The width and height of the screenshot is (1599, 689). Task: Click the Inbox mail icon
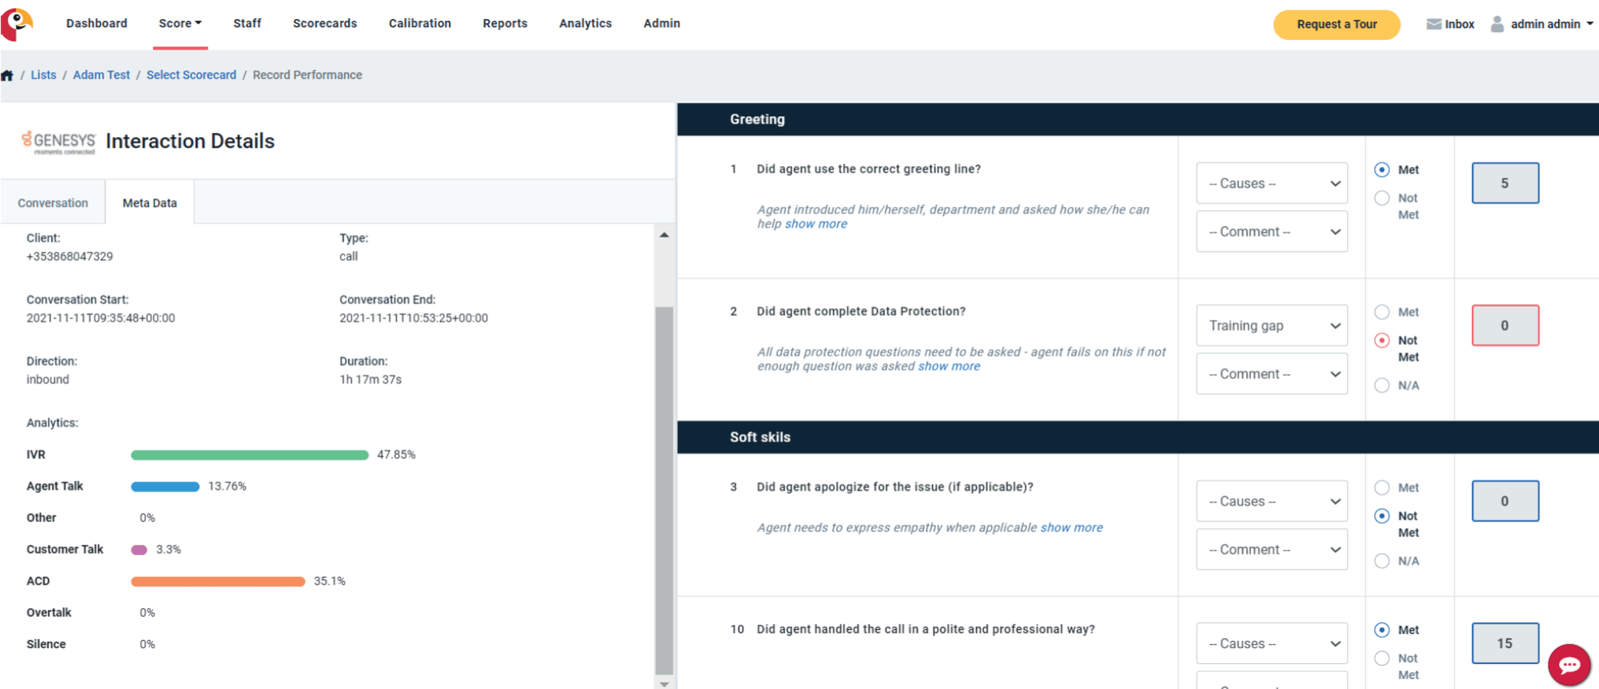pyautogui.click(x=1433, y=22)
